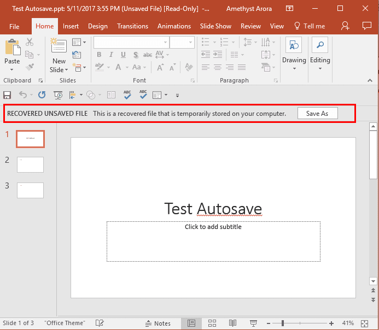Click the New Slide icon
Image resolution: width=379 pixels, height=330 pixels.
point(59,45)
